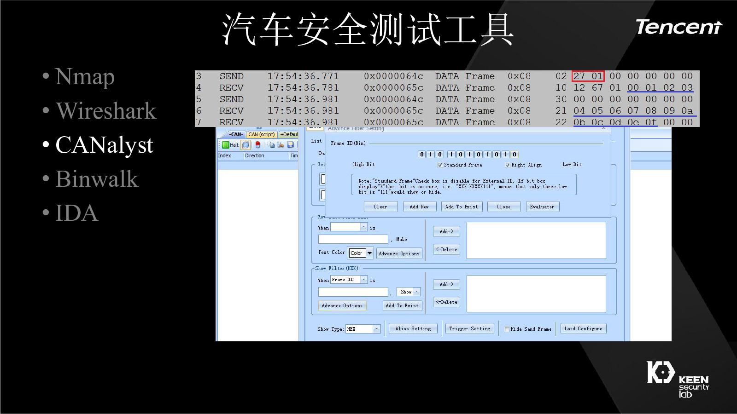Click the round refresh icon beside Halt
This screenshot has height=414, width=737.
tap(246, 145)
